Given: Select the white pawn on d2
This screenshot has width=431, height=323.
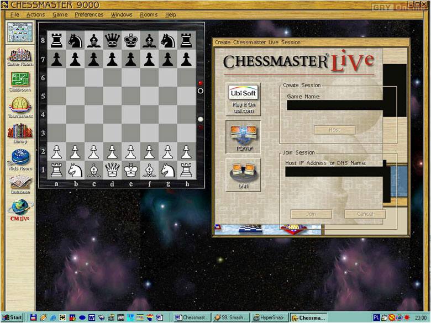Looking at the screenshot, I should pos(112,152).
